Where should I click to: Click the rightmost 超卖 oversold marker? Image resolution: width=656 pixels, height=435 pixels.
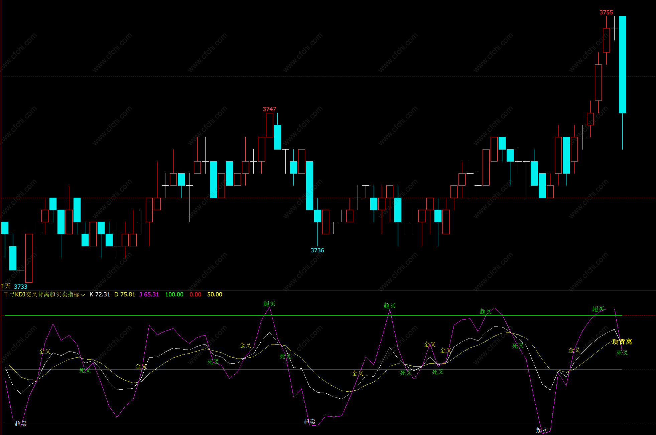(542, 430)
